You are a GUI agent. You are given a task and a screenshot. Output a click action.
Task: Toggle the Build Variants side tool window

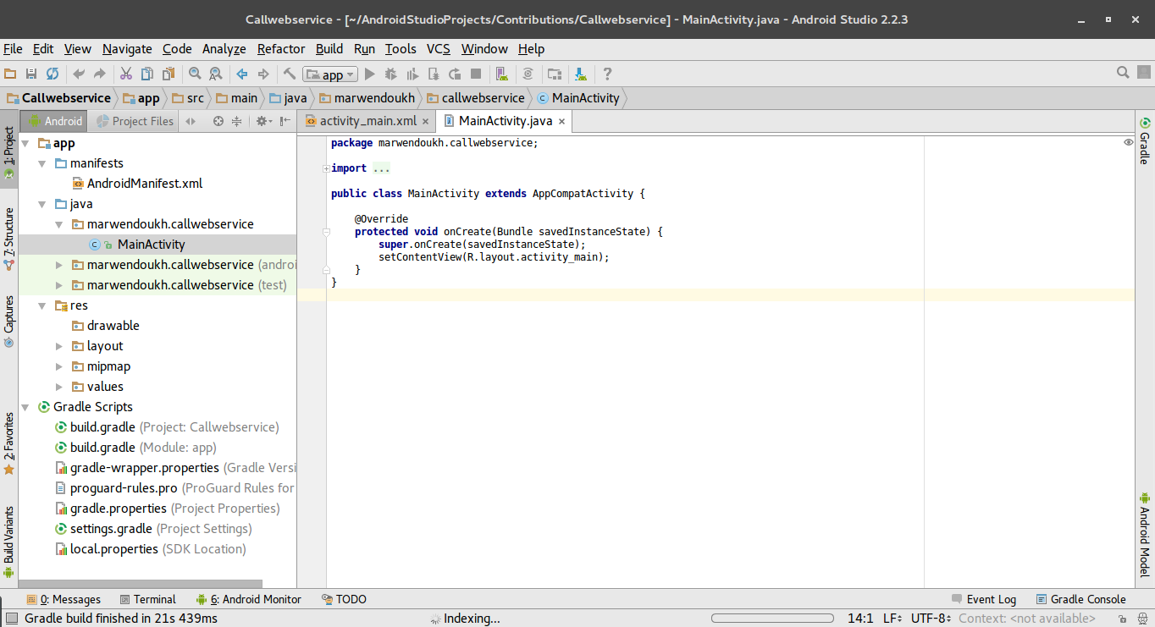click(x=8, y=542)
